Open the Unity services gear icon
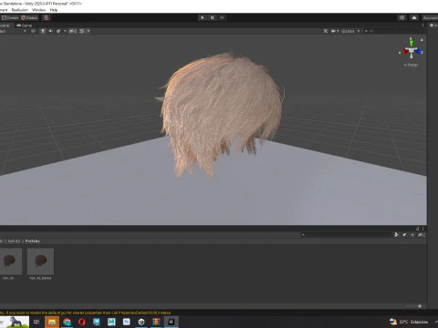Screen dimensions: 438x328 coord(402,17)
